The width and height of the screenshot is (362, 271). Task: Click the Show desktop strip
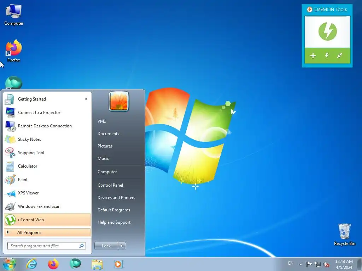click(x=359, y=264)
